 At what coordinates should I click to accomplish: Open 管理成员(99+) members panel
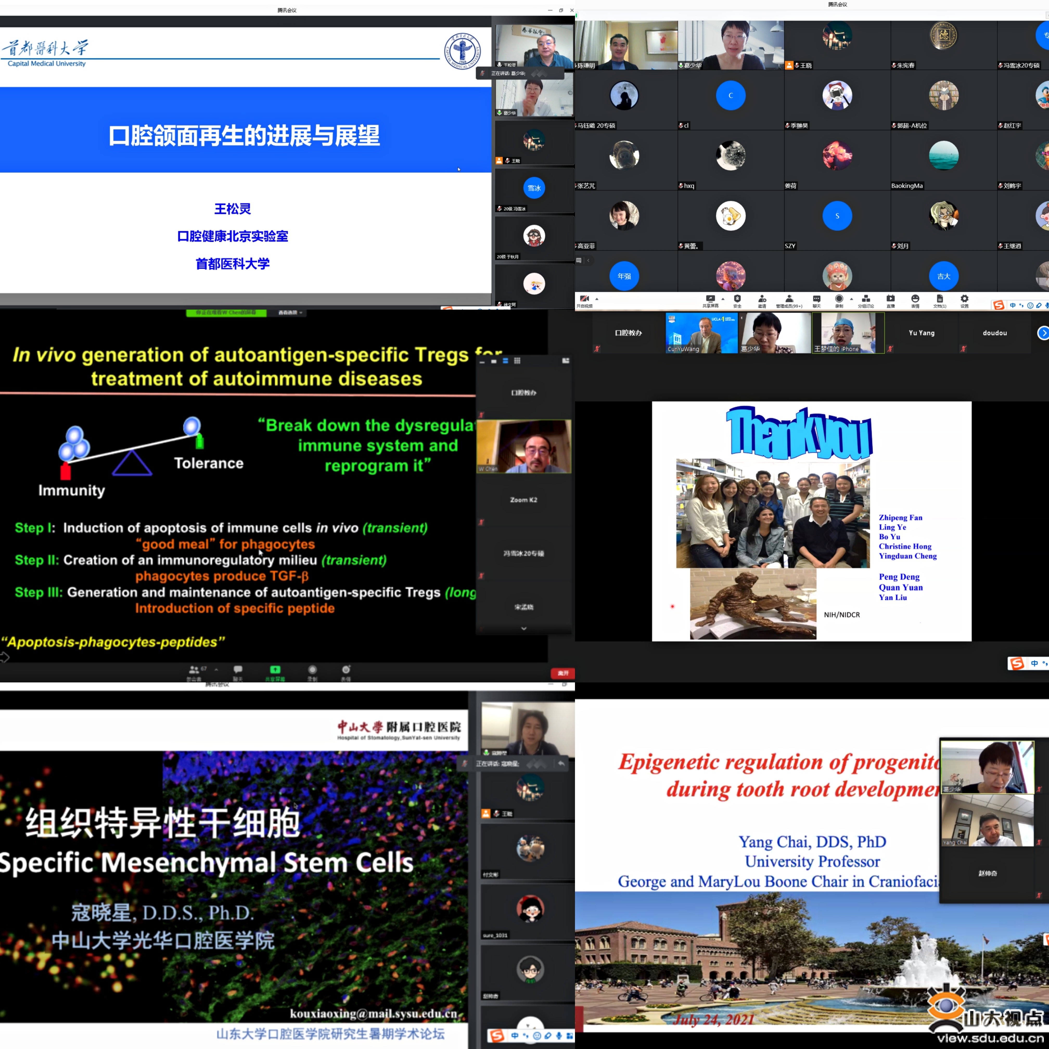tap(789, 299)
